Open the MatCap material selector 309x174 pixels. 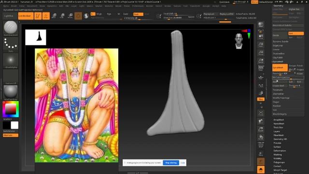click(11, 92)
